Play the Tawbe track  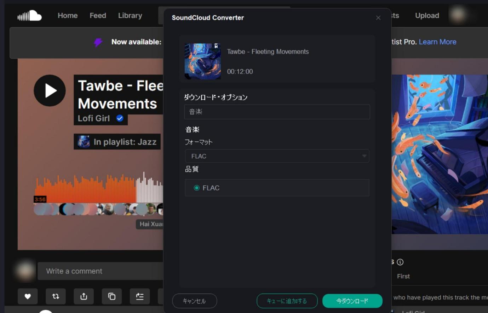click(50, 90)
